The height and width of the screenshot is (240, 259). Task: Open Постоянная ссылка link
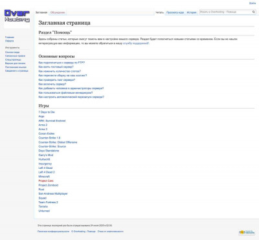pos(16,67)
